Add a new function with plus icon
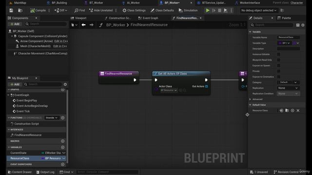 (63, 118)
